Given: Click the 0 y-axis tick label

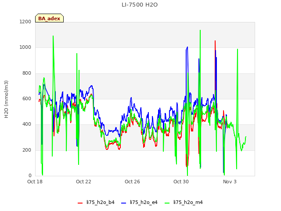Looking at the screenshot, I should point(30,175).
